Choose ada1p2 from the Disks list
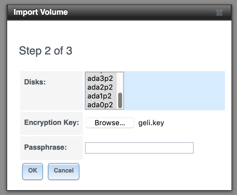 click(99, 96)
